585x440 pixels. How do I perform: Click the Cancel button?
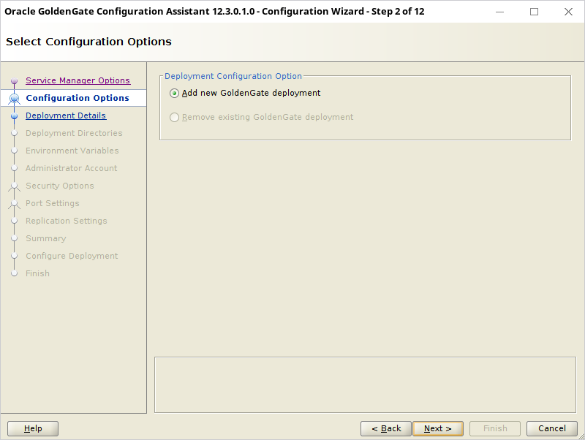(x=552, y=428)
